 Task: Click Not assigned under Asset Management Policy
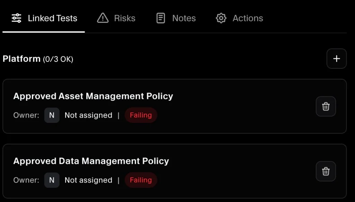(x=88, y=115)
